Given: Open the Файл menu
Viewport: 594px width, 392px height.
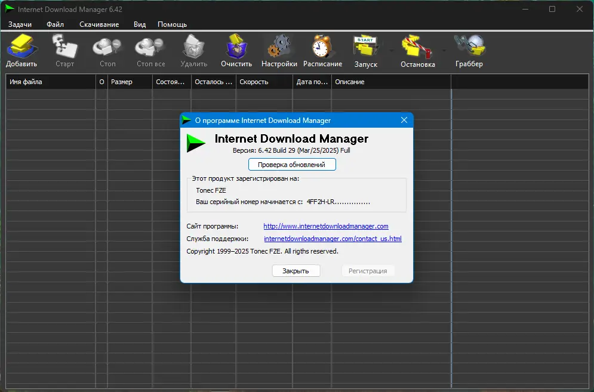Looking at the screenshot, I should 56,24.
